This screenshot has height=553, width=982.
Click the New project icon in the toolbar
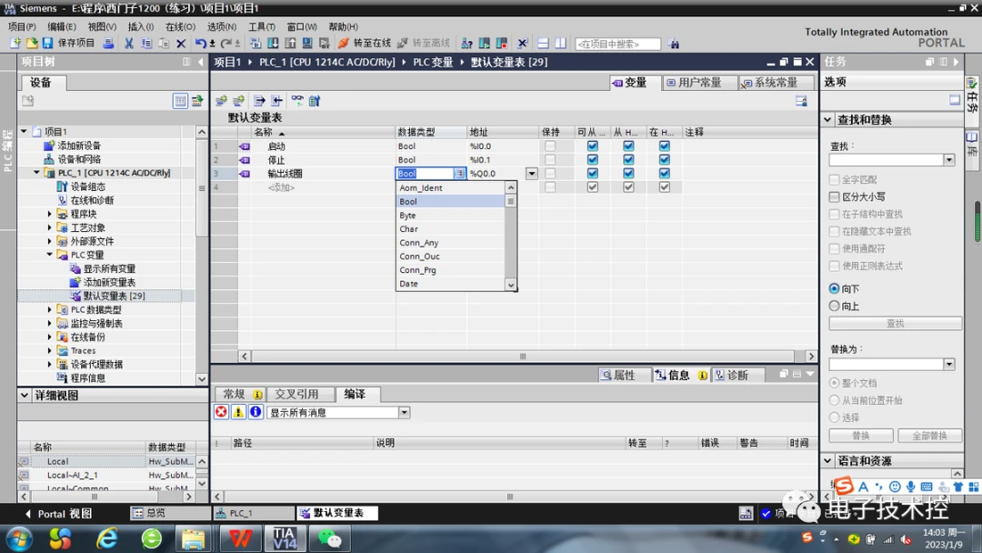(x=15, y=44)
